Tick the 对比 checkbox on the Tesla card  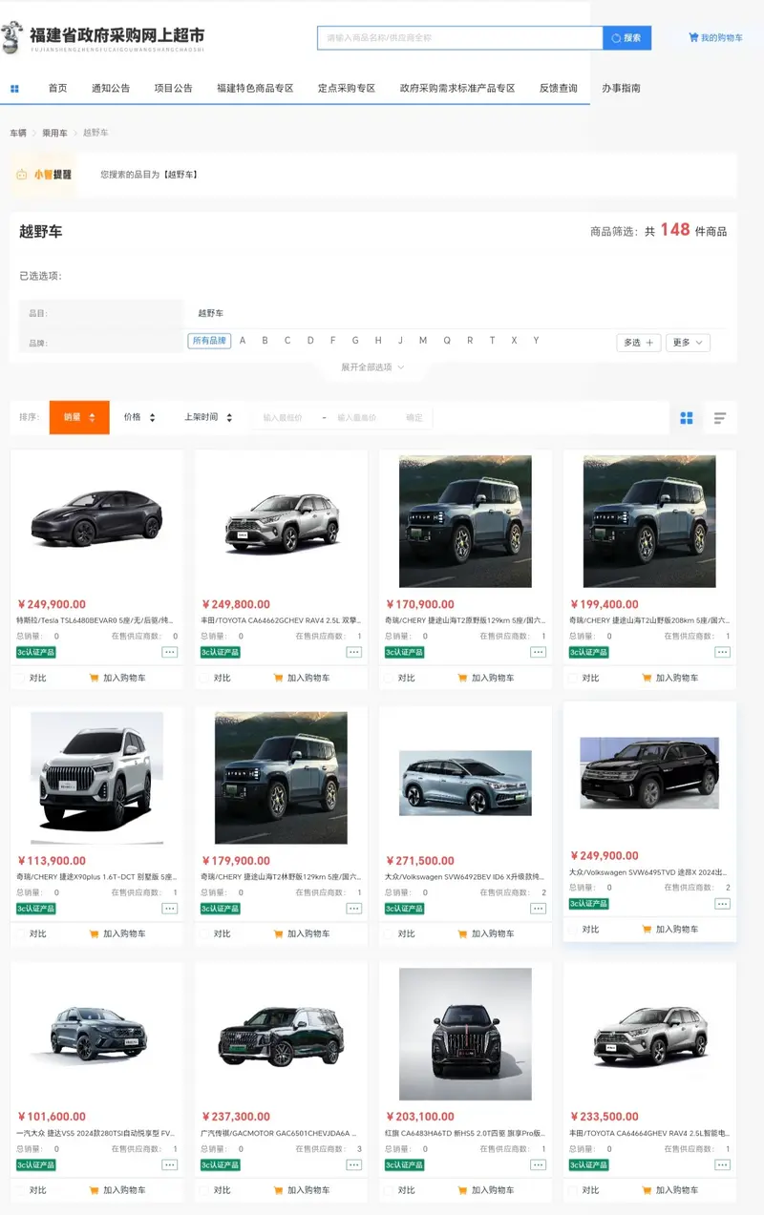pos(19,679)
